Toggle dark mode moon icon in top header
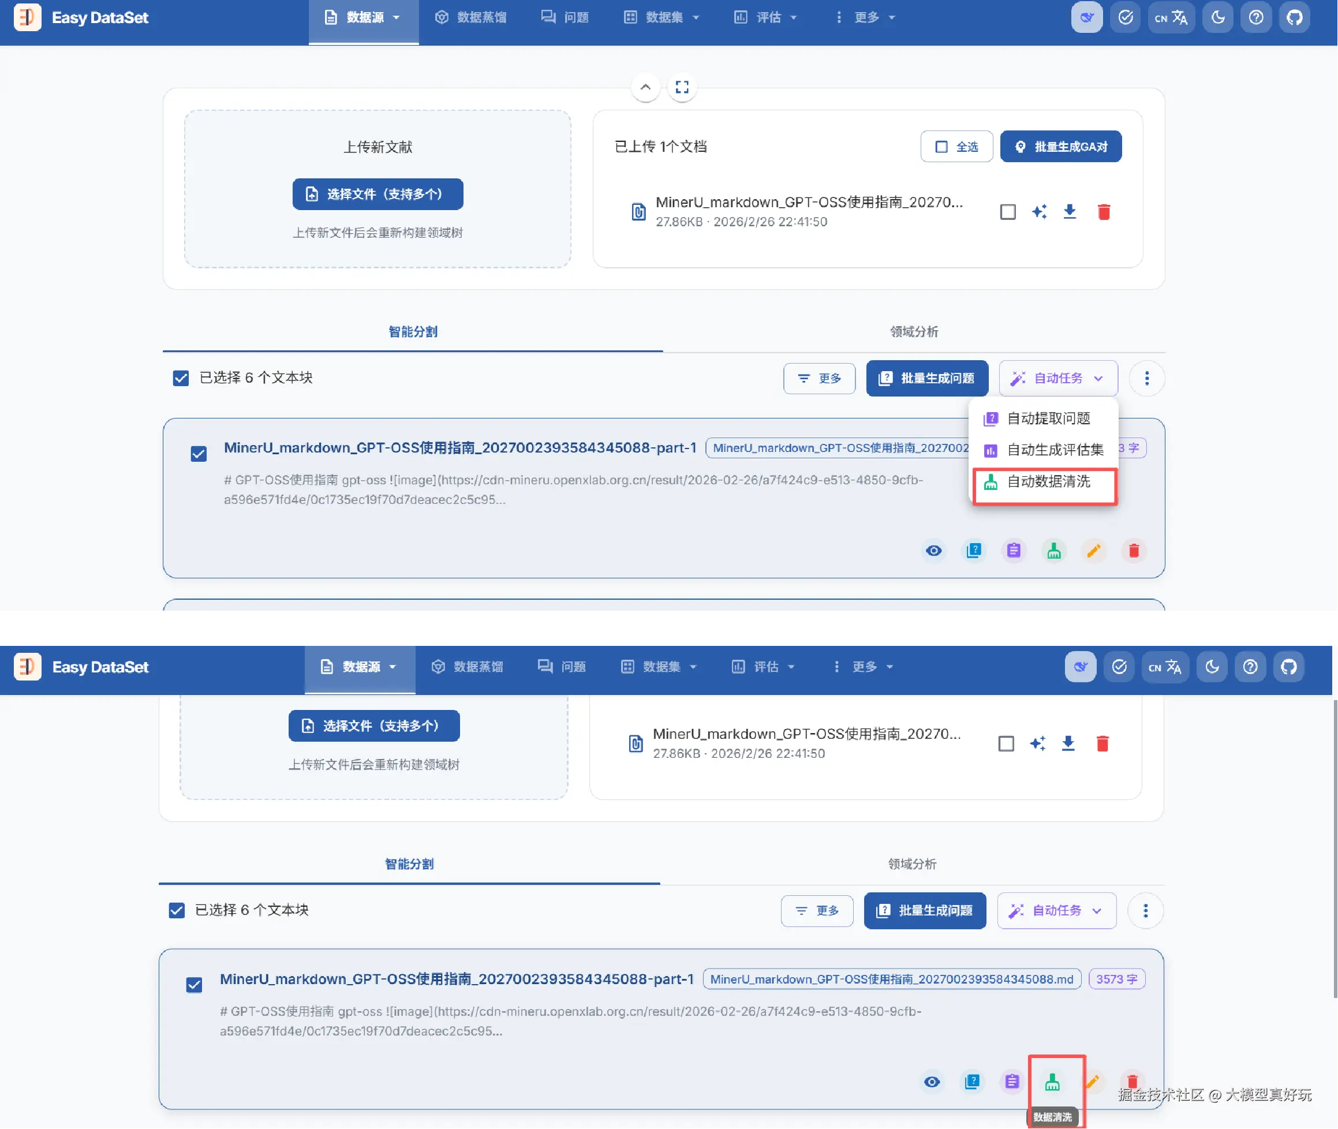Screen dimensions: 1338x1129 [x=1218, y=17]
